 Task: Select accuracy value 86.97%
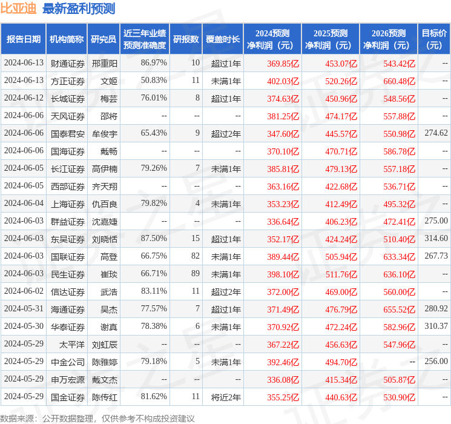[x=154, y=62]
